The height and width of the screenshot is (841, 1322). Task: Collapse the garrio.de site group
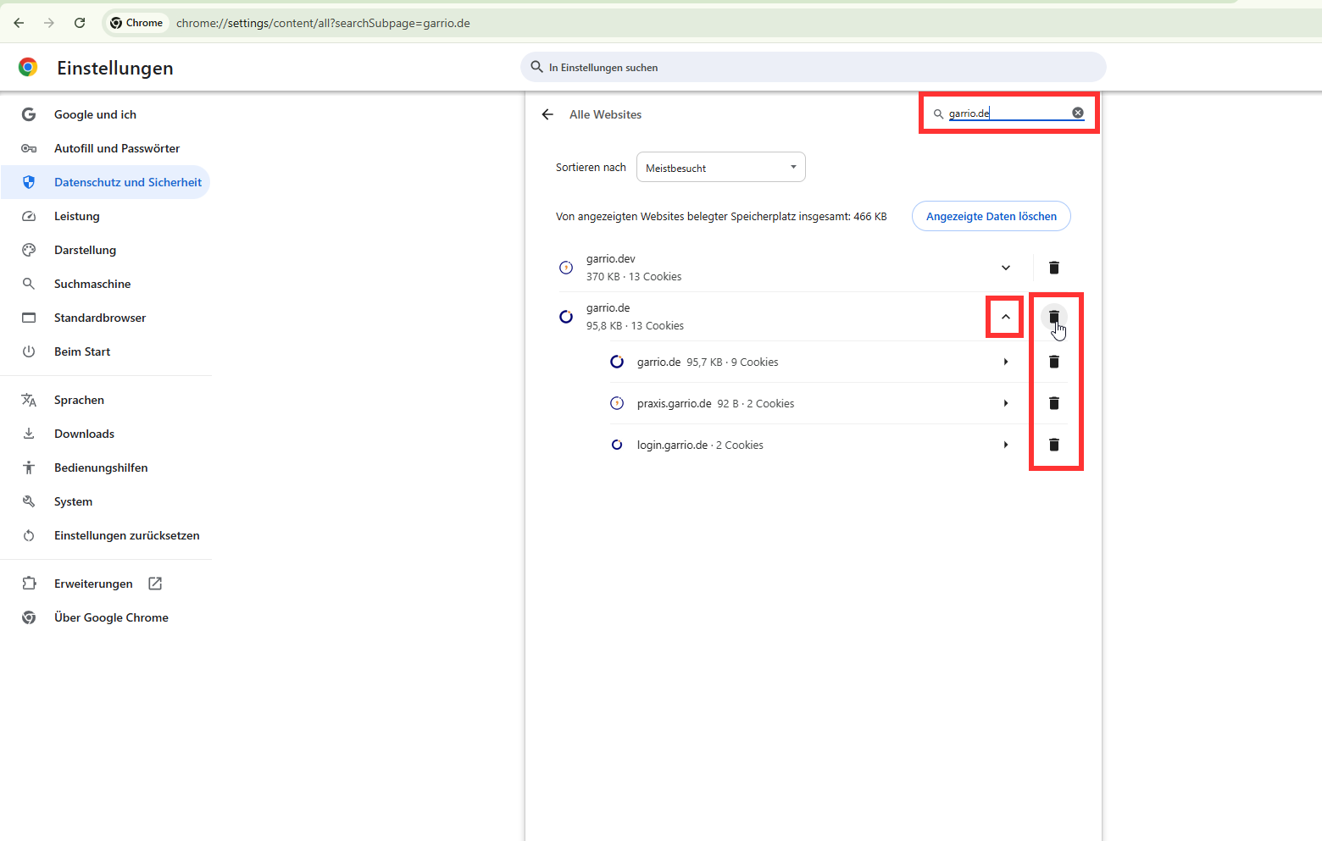(1006, 317)
